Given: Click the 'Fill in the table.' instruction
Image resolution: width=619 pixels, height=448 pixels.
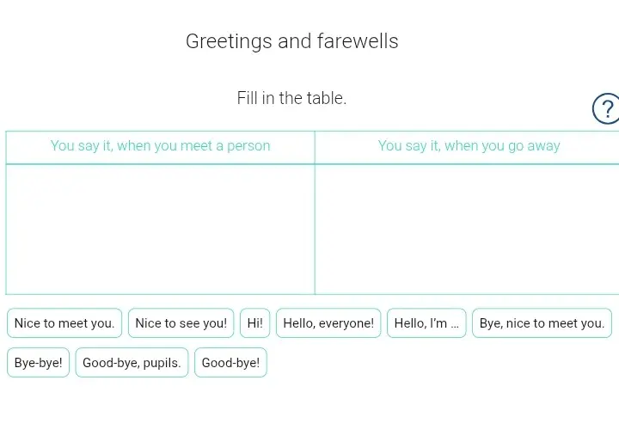Looking at the screenshot, I should [x=291, y=98].
